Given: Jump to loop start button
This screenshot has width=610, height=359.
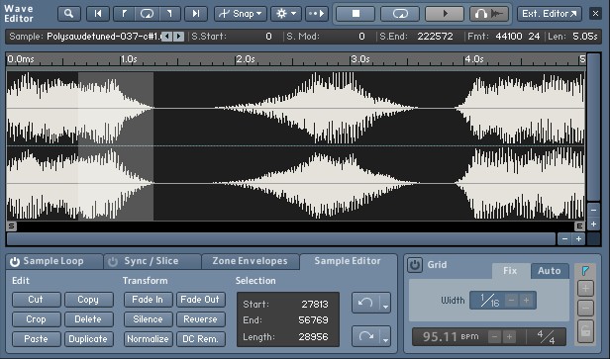Looking at the screenshot, I should coord(124,14).
